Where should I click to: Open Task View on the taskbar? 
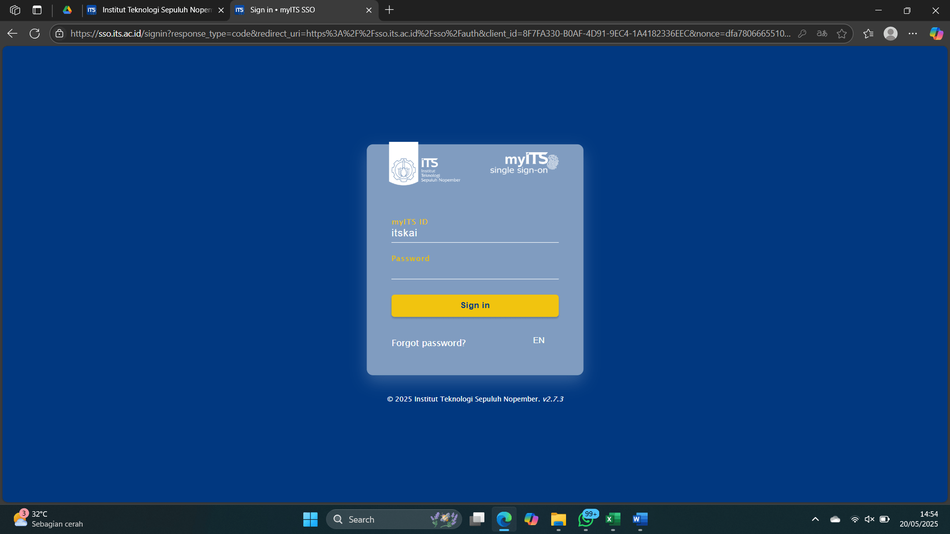tap(477, 519)
